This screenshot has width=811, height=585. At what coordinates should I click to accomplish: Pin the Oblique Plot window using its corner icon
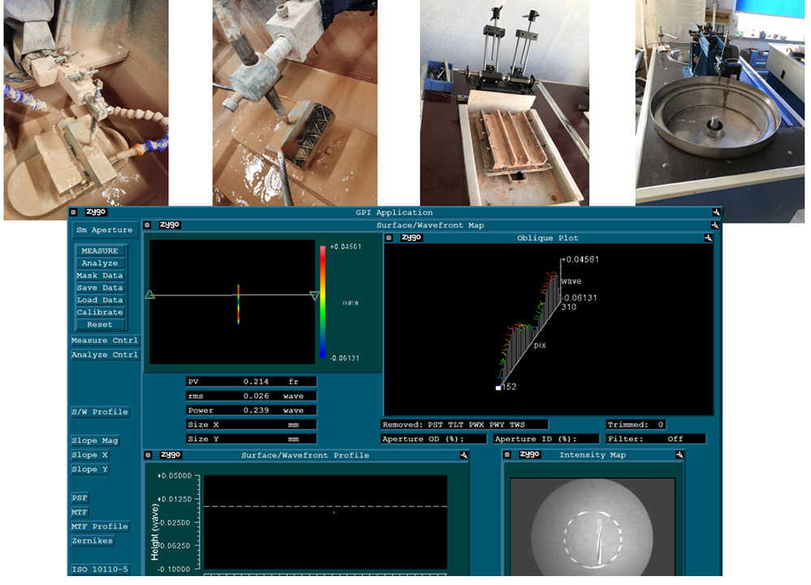tap(709, 238)
